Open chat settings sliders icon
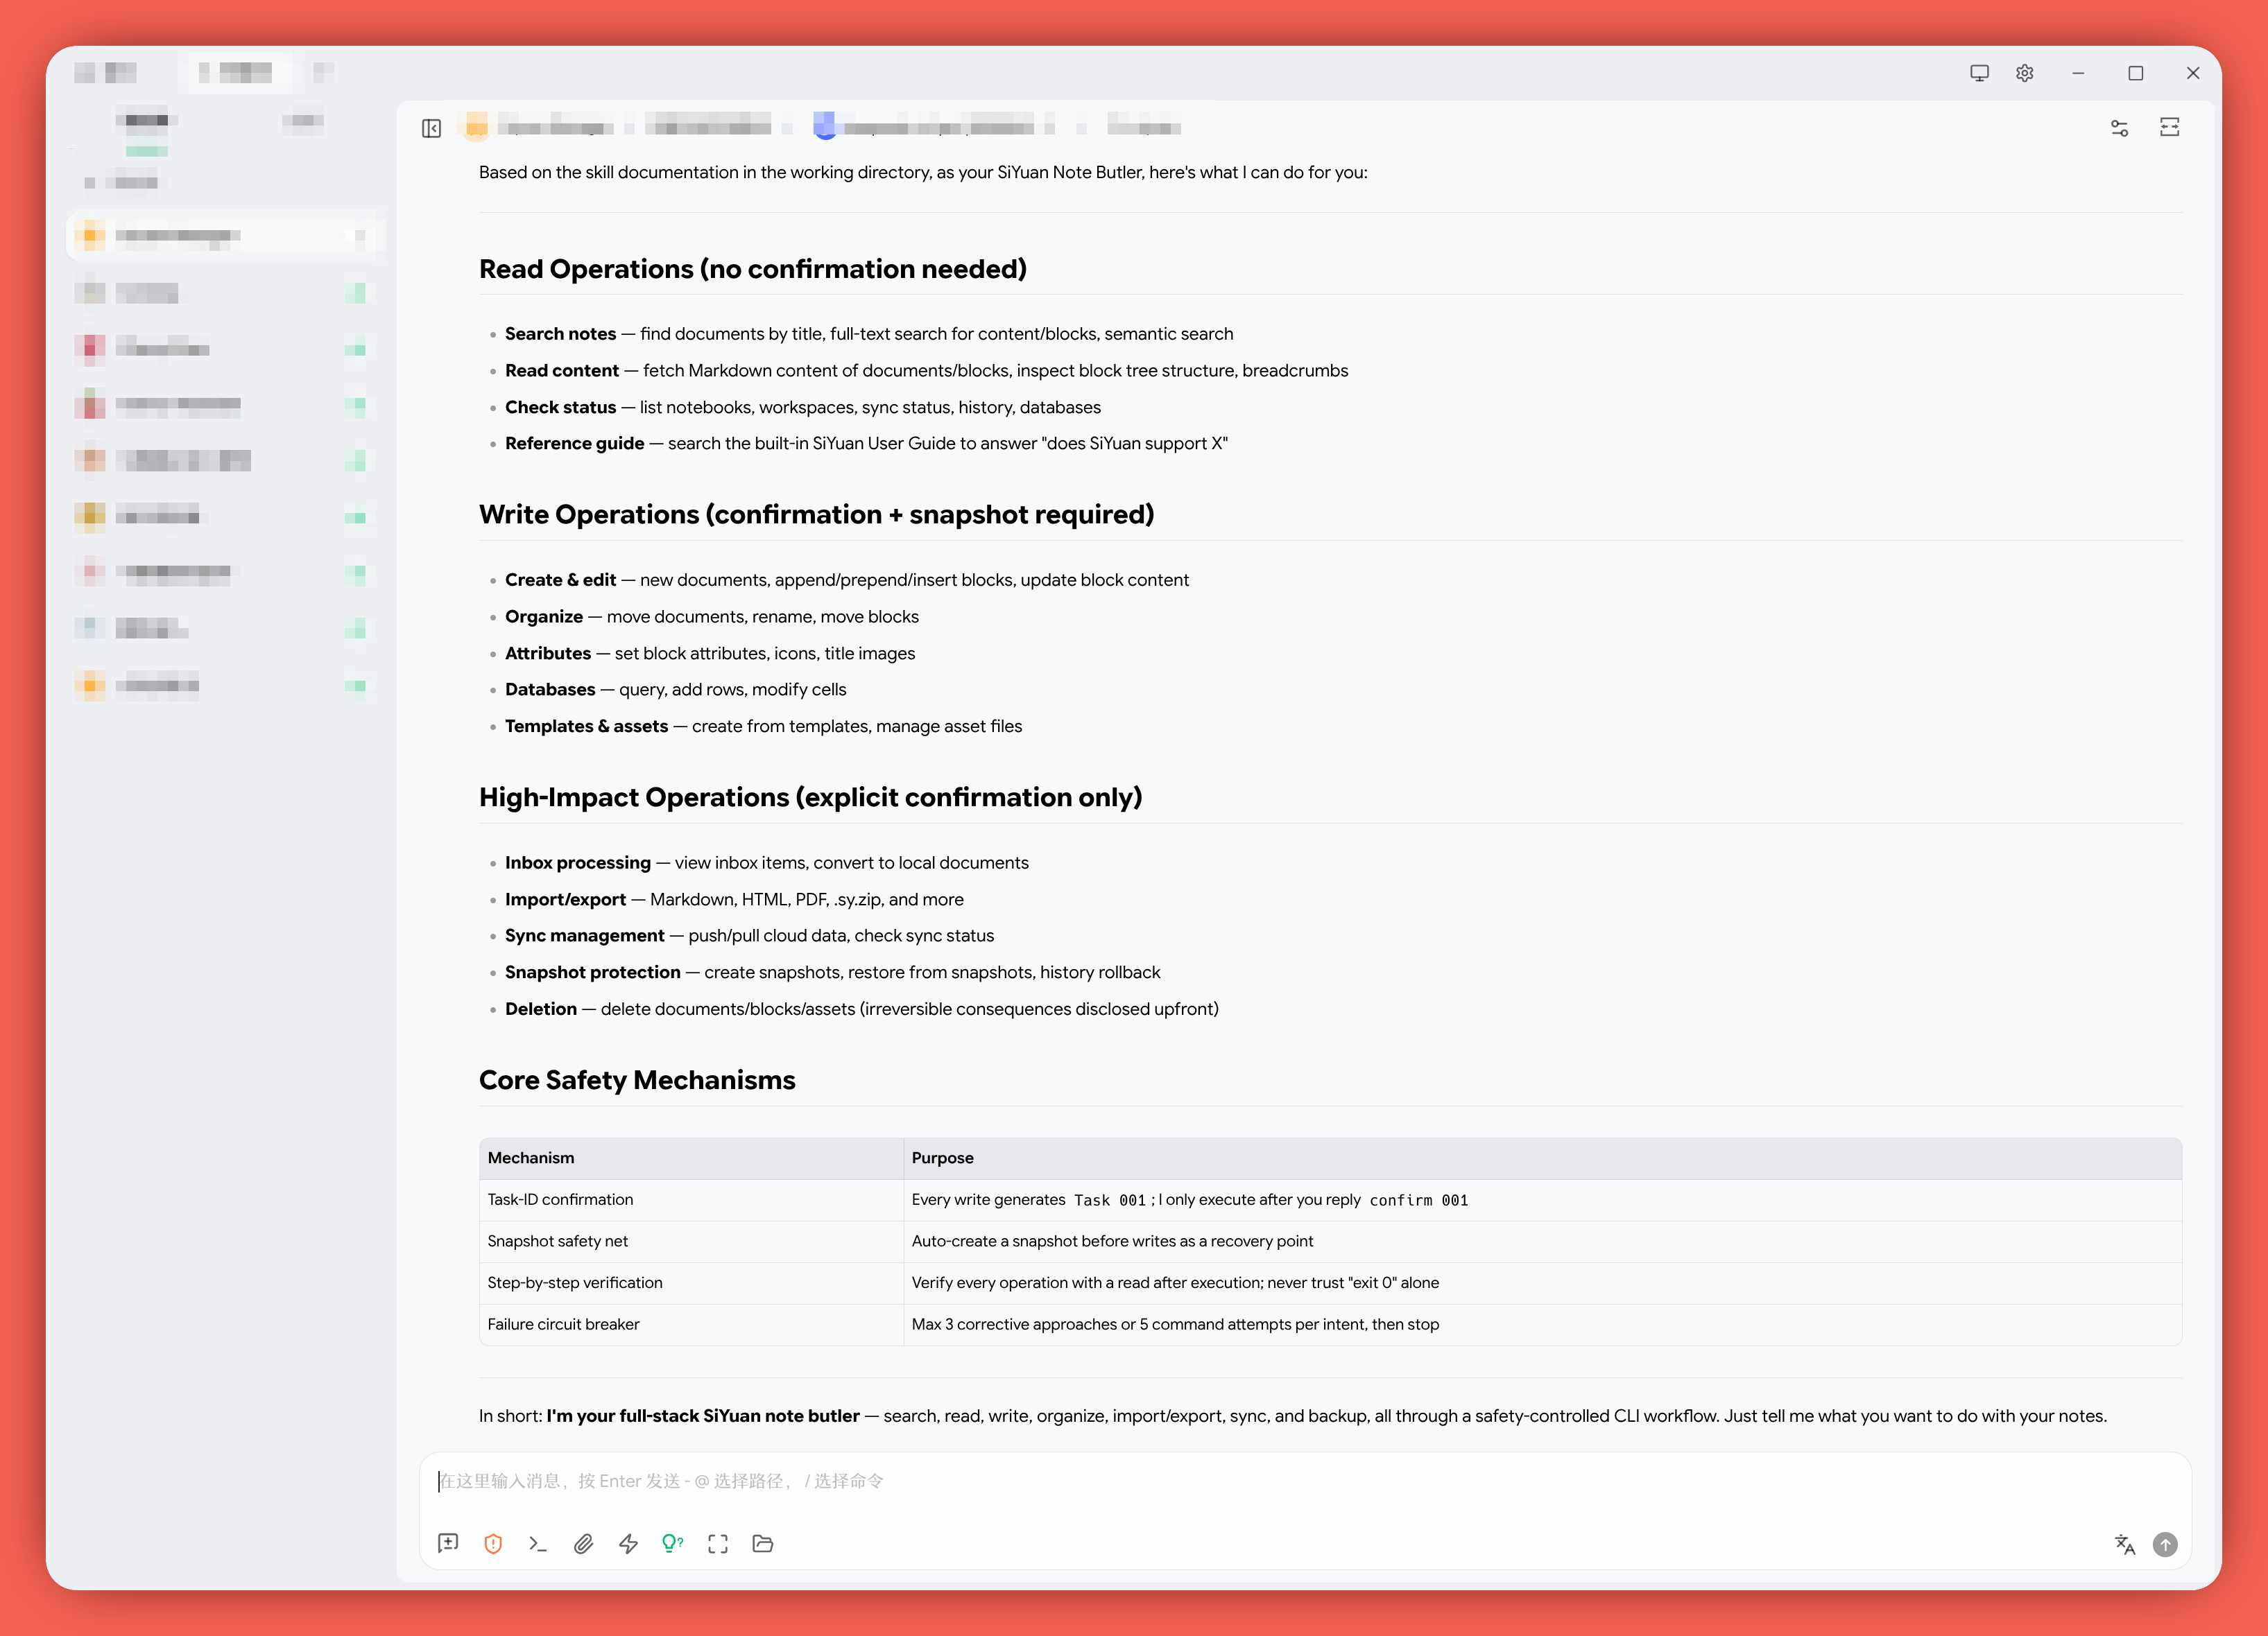The width and height of the screenshot is (2268, 1636). [x=2119, y=128]
